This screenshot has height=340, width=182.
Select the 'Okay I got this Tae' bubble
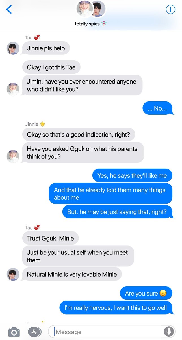point(51,67)
